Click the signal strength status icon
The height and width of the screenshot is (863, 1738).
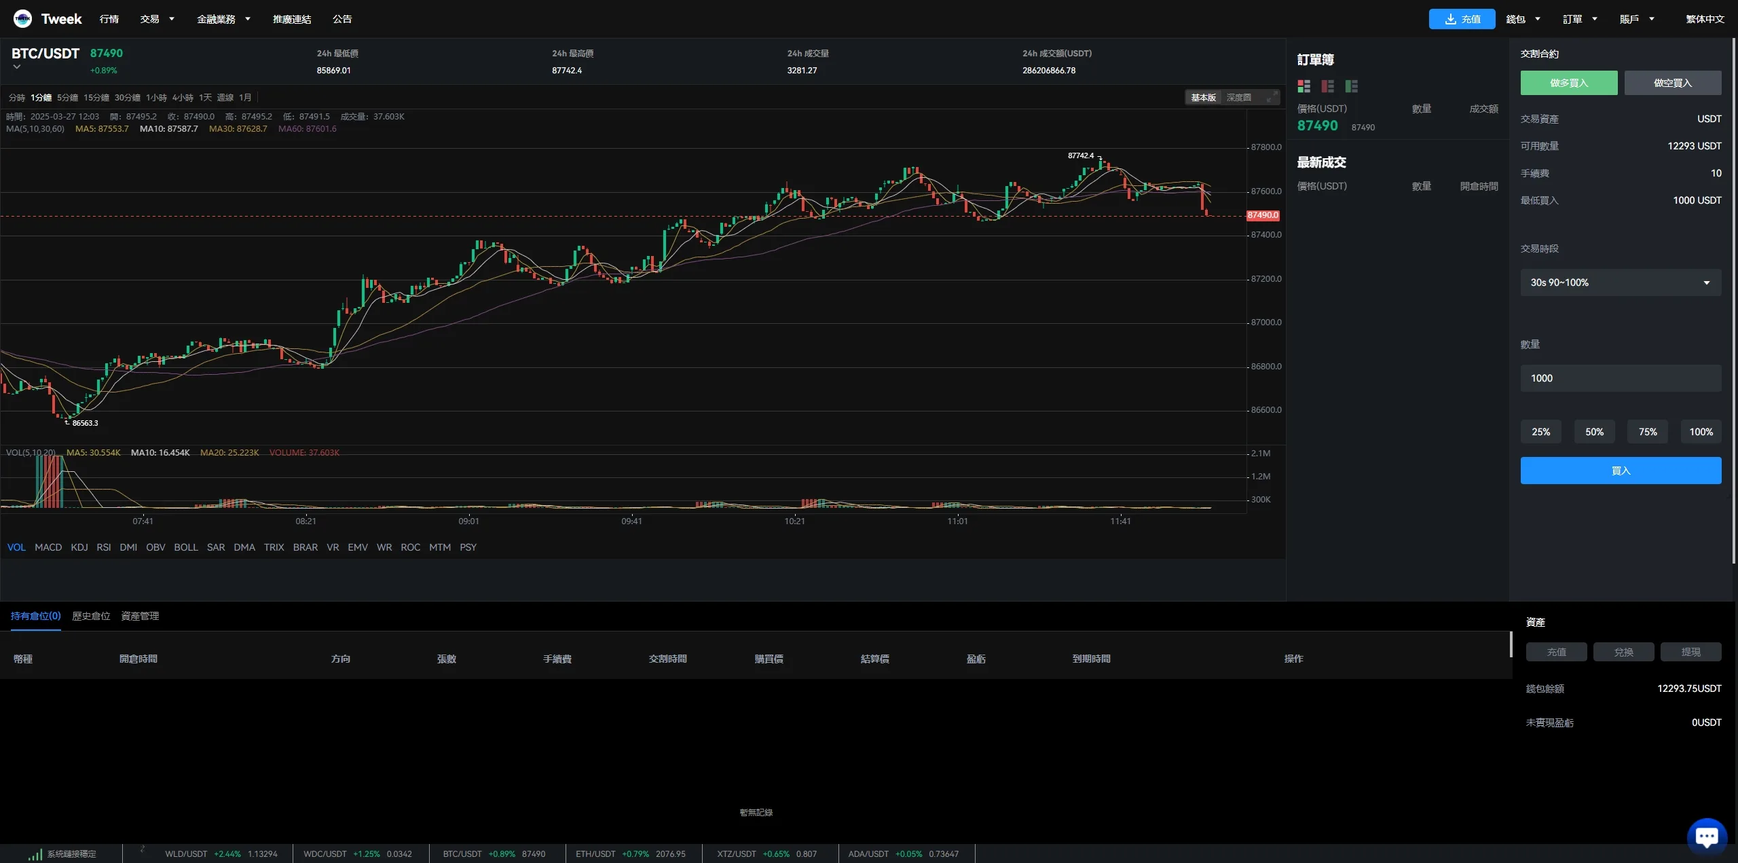coord(35,854)
